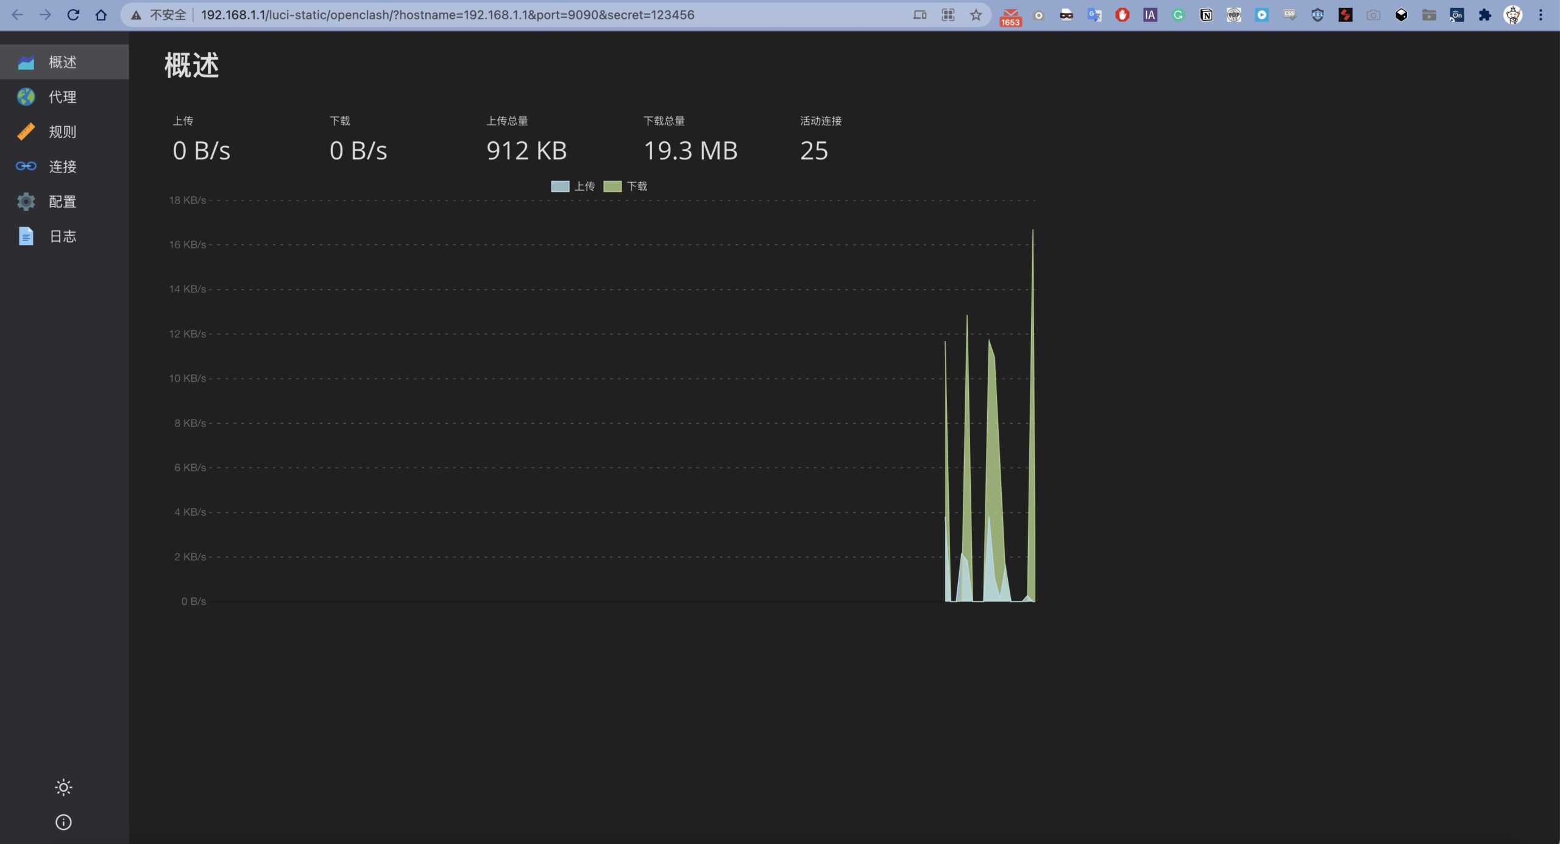Click the info about icon in sidebar
The width and height of the screenshot is (1560, 844).
(63, 822)
